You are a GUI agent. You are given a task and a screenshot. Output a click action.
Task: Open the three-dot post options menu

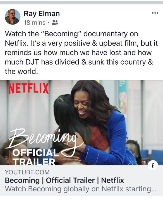pyautogui.click(x=155, y=13)
